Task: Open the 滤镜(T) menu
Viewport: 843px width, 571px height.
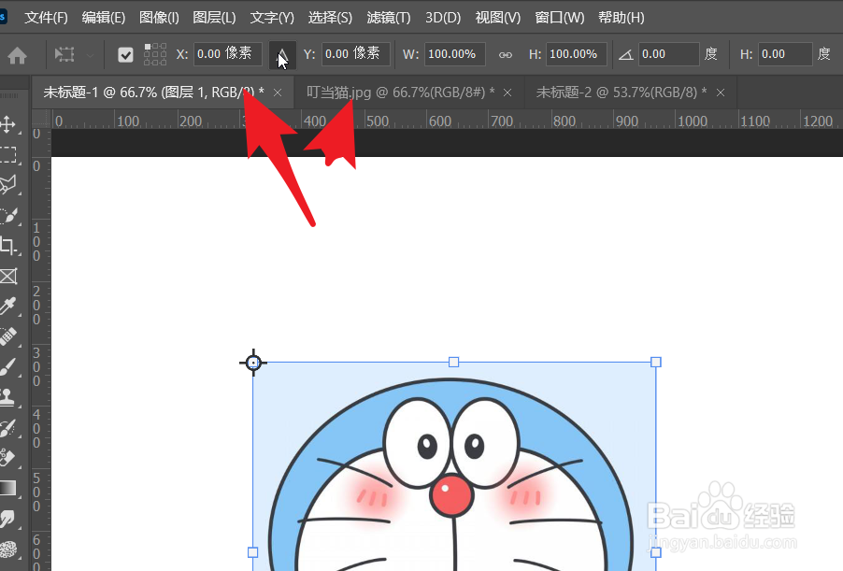Action: pos(388,18)
